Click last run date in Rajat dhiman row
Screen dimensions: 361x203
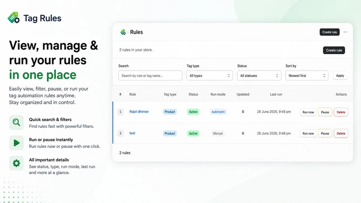274,111
